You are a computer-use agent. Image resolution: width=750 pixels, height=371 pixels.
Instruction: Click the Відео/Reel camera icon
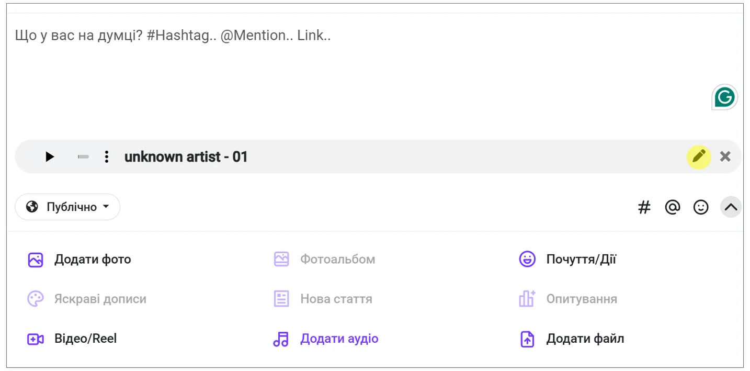[x=36, y=339]
